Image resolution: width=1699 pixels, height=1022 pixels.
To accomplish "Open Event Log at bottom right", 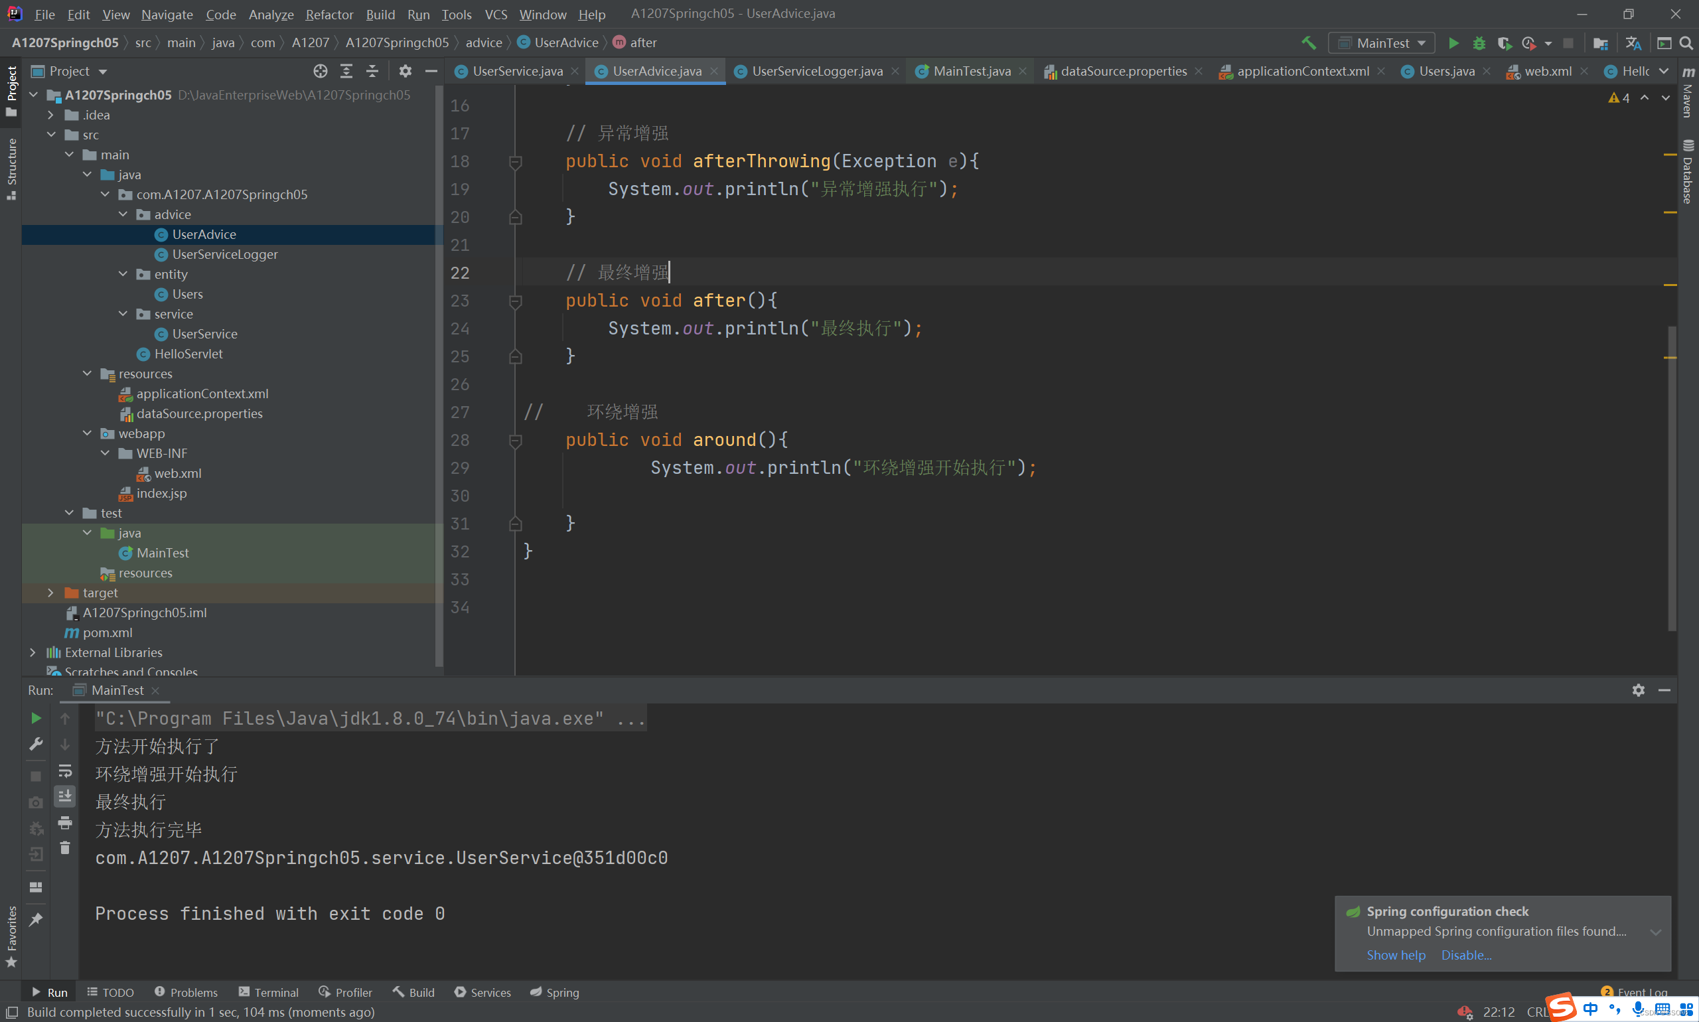I will point(1634,992).
